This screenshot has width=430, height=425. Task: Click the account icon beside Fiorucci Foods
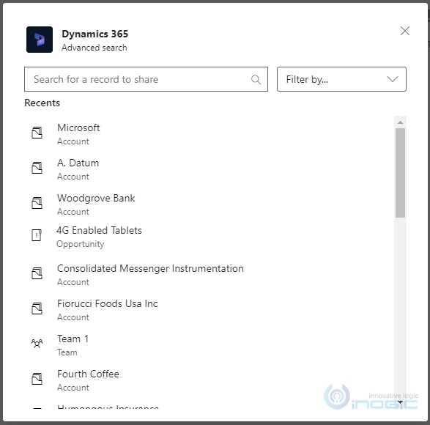click(37, 308)
